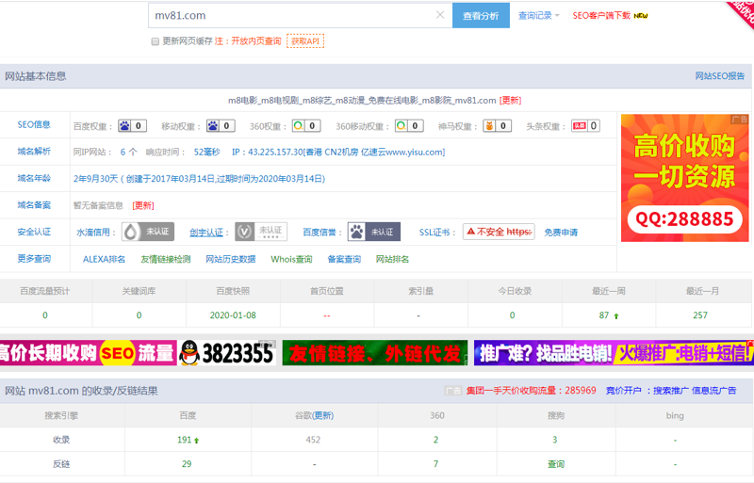754x483 pixels.
Task: Click 更新 next to 暂无备案信息
Action: (x=143, y=205)
